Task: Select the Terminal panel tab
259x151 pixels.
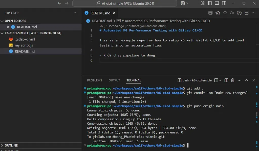Action: [x=134, y=80]
